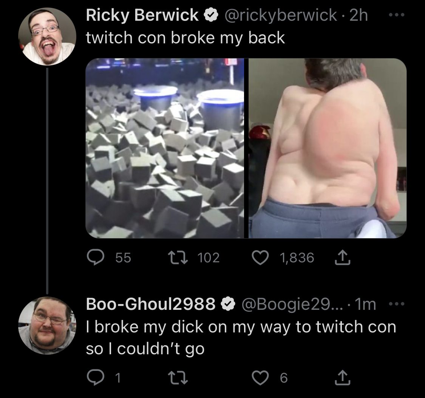Share Boo-Ghoul2988's reply tweet
This screenshot has width=425, height=398.
343,377
